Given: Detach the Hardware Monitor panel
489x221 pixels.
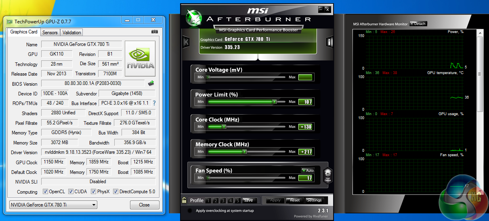Looking at the screenshot, I should point(418,24).
